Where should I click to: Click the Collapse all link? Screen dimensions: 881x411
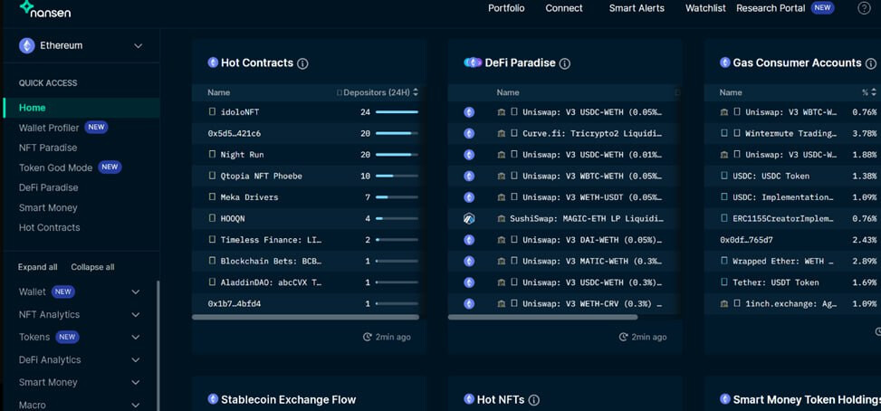tap(92, 267)
